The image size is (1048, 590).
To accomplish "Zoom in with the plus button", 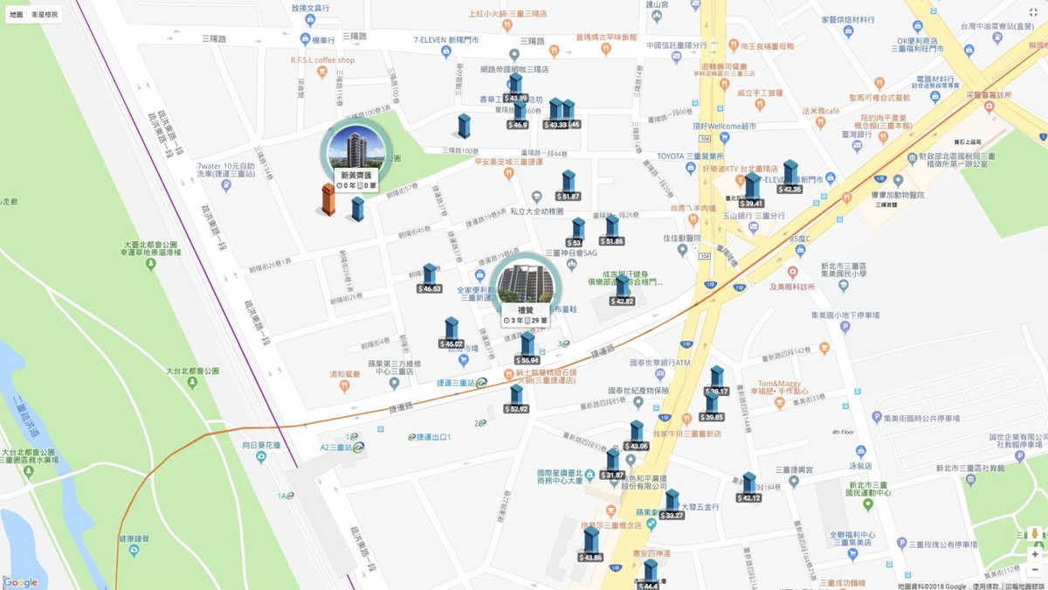I will pos(1035,554).
